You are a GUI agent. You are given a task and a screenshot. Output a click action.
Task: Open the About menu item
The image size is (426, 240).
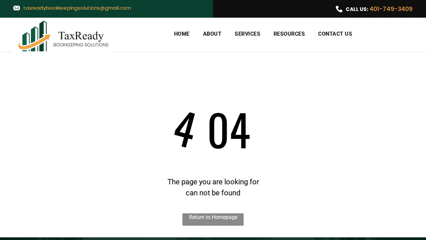pyautogui.click(x=212, y=34)
